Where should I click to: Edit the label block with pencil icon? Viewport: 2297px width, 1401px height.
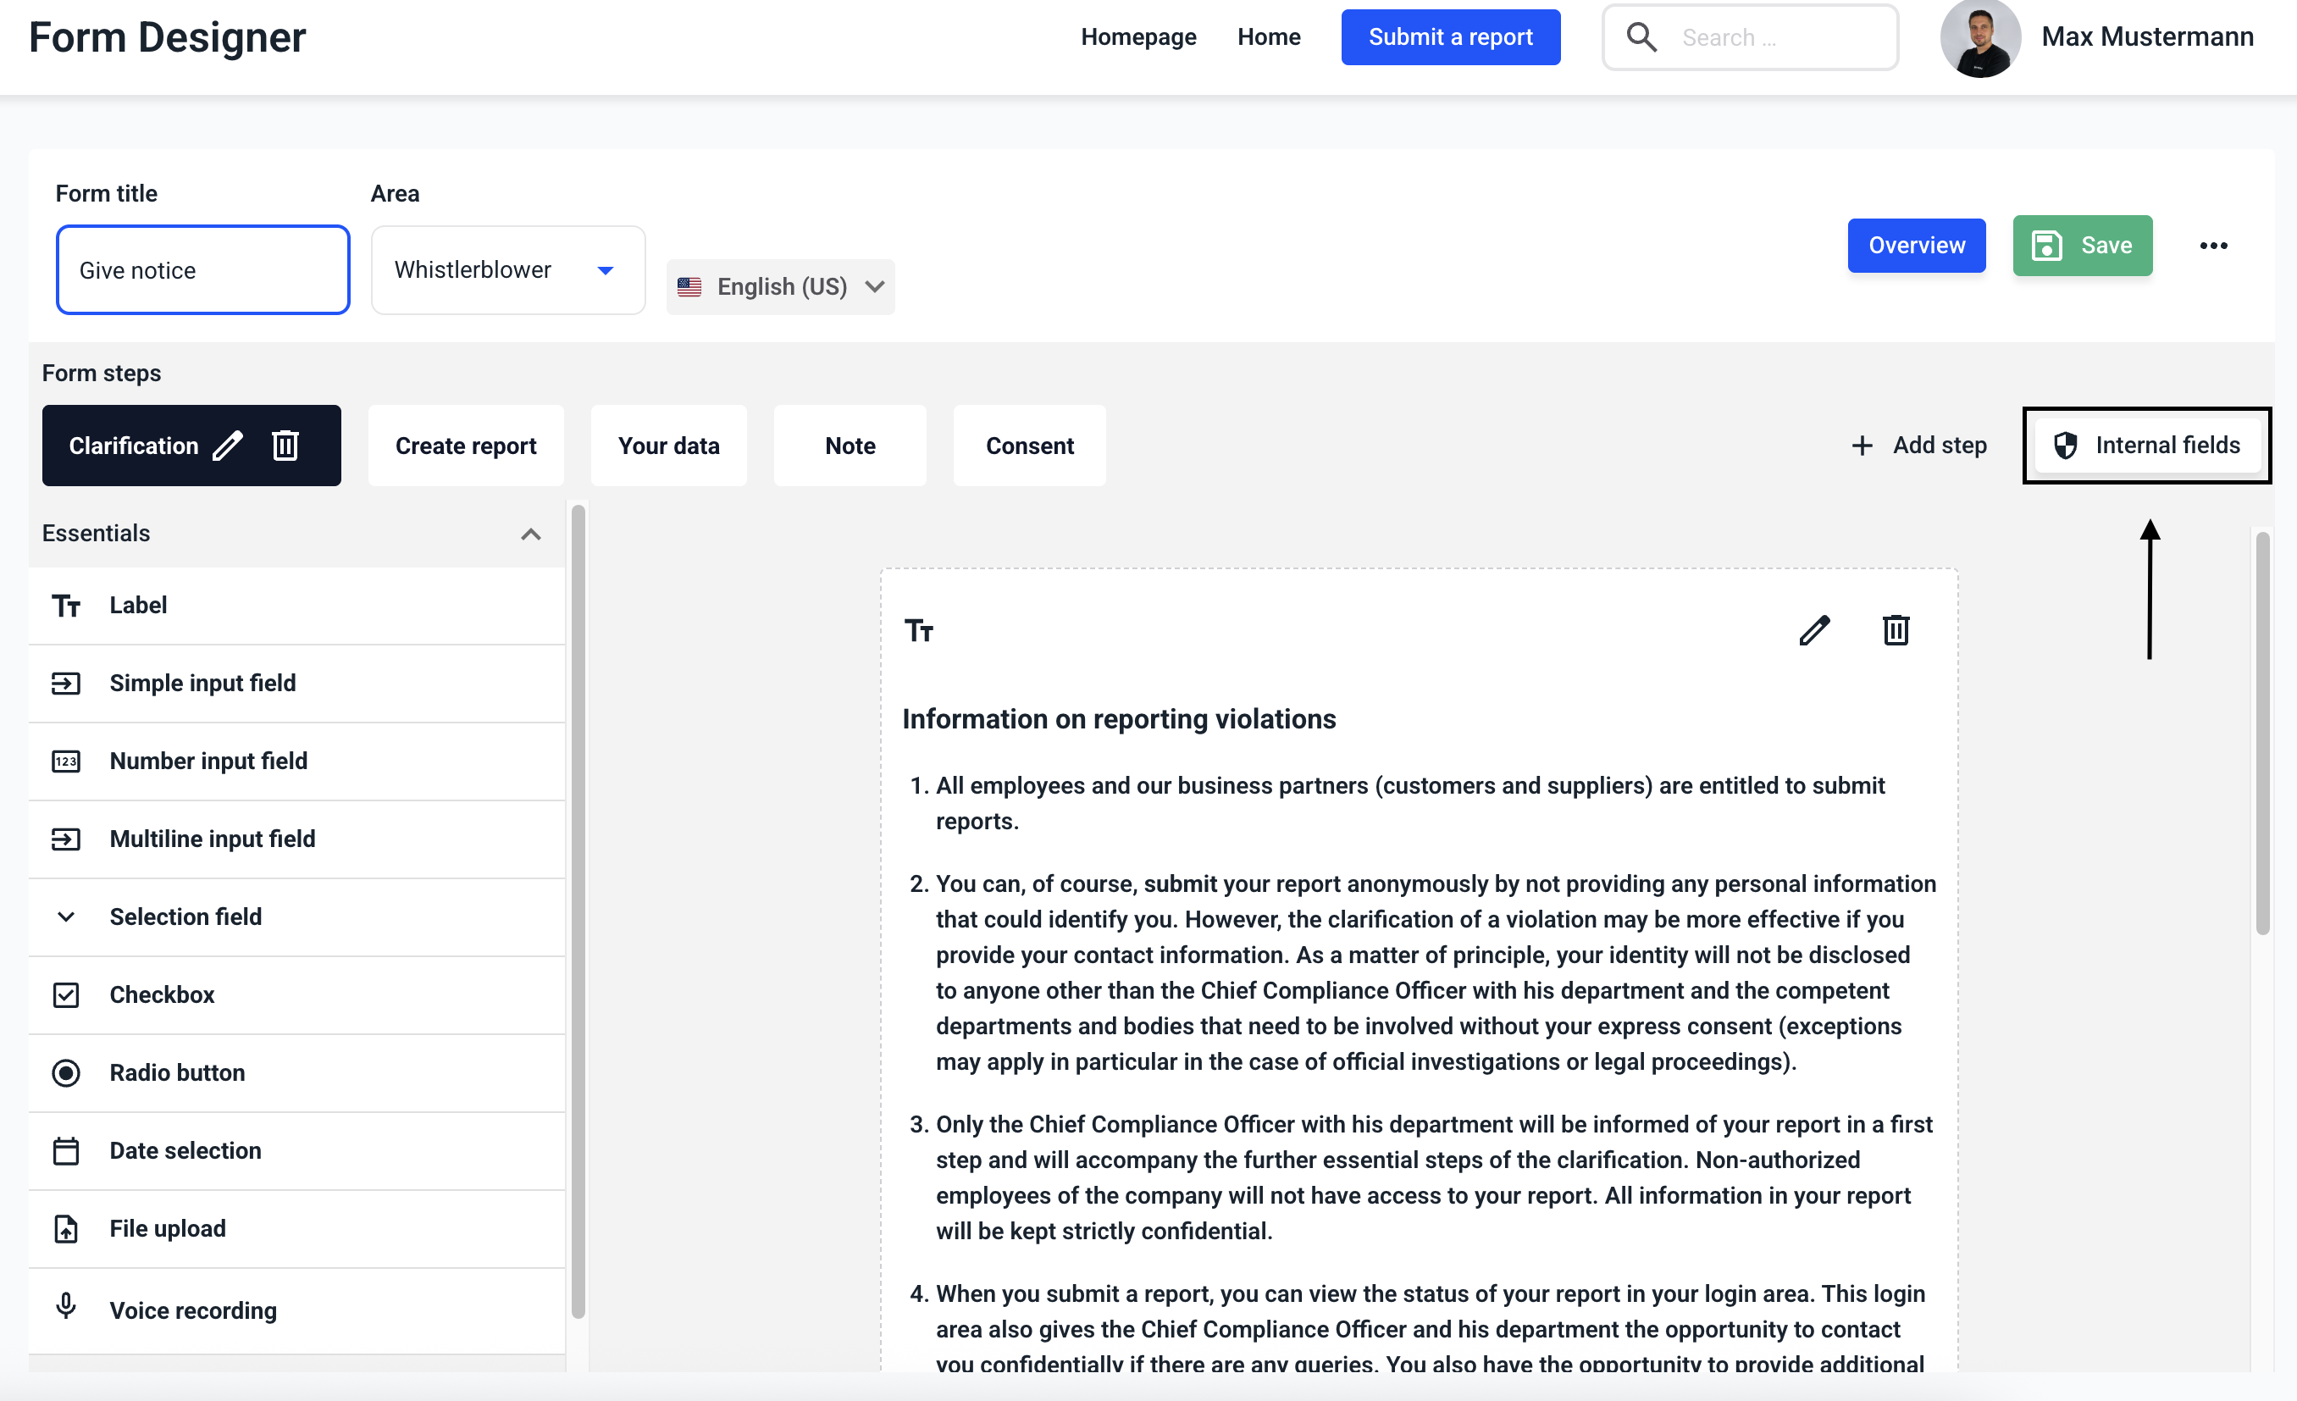[1813, 631]
